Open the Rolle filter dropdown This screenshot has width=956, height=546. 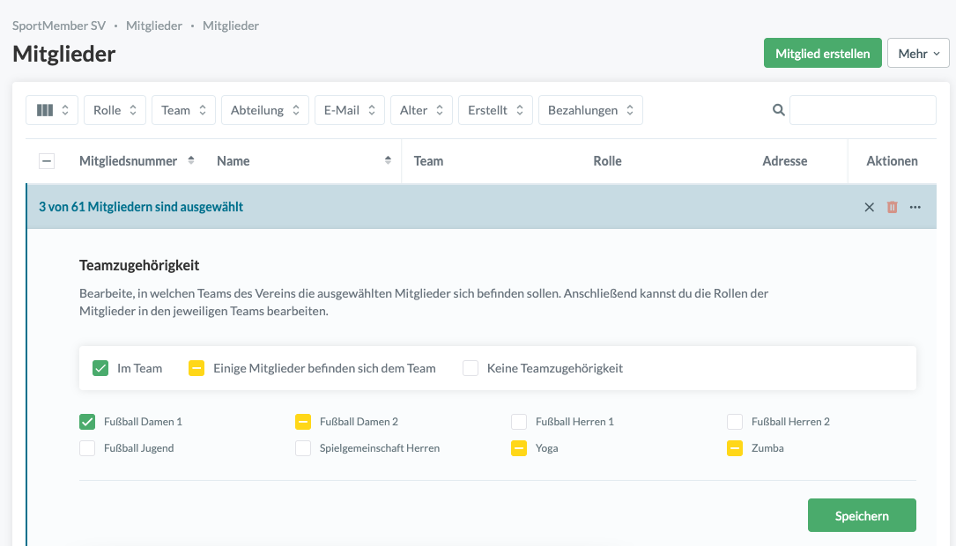(x=115, y=110)
